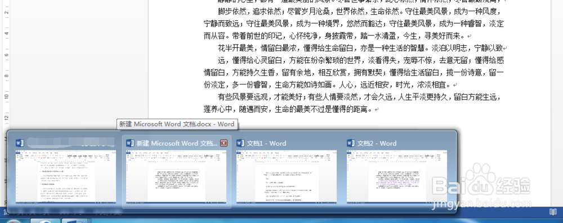Place cursor in line starting 宁静而致远

[x=354, y=24]
